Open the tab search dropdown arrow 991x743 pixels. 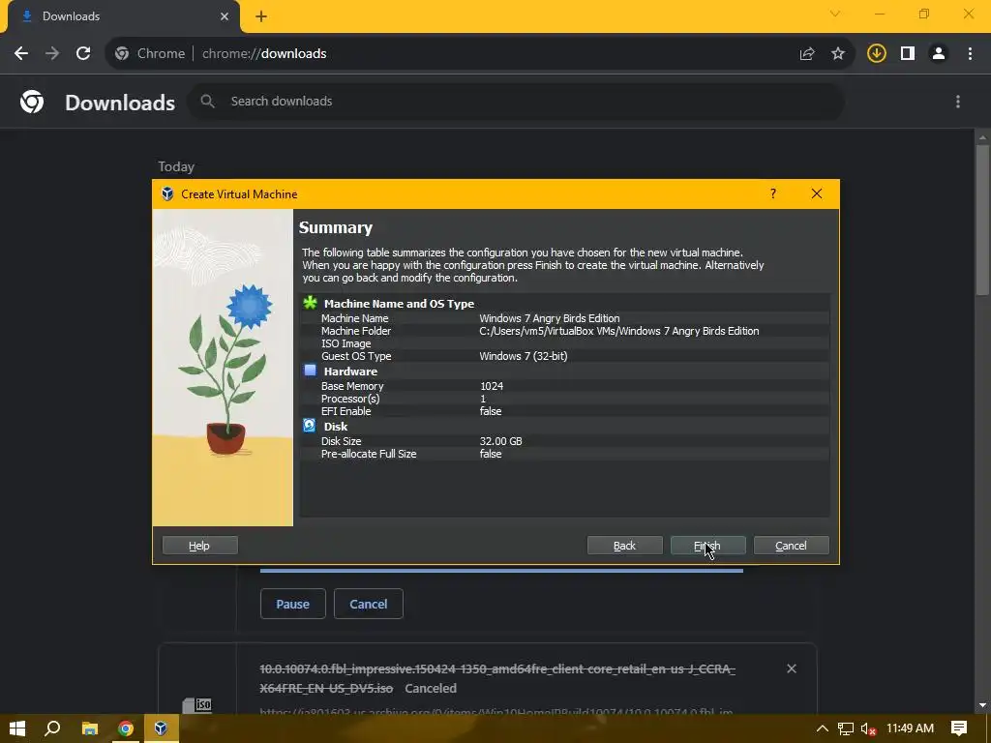[835, 14]
